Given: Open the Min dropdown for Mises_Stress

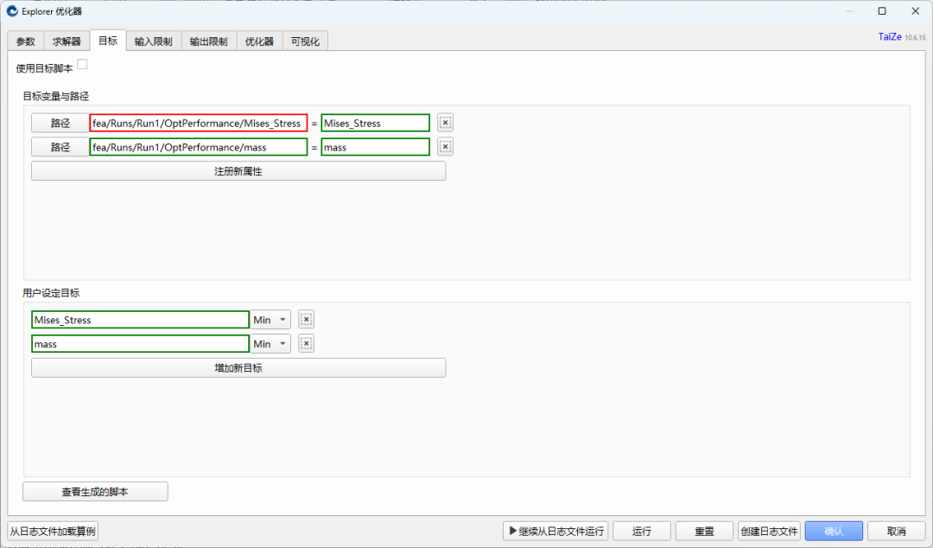Looking at the screenshot, I should click(270, 319).
